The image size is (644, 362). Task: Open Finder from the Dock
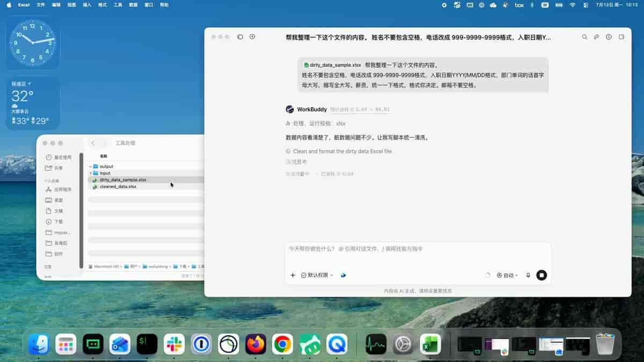point(39,344)
